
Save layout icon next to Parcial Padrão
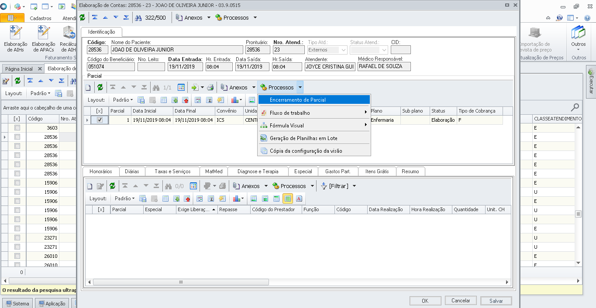(141, 100)
